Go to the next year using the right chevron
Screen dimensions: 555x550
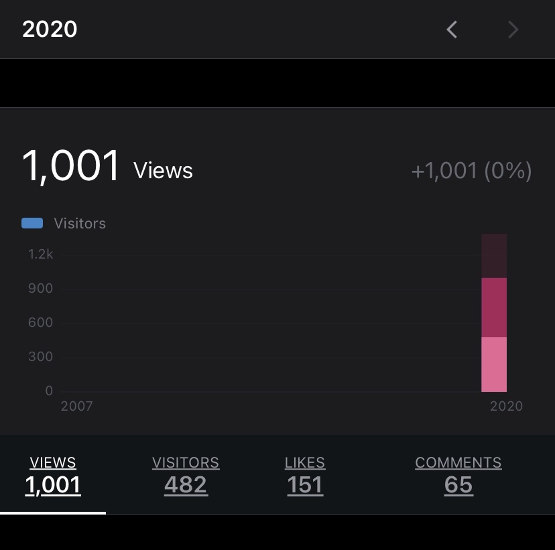coord(513,29)
